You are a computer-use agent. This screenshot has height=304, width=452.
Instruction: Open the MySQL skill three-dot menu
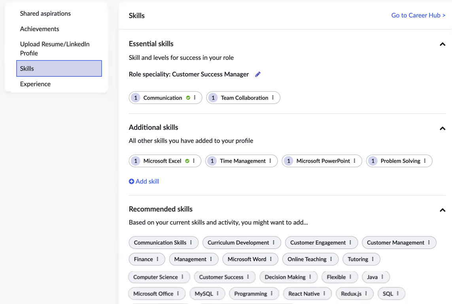click(x=217, y=294)
